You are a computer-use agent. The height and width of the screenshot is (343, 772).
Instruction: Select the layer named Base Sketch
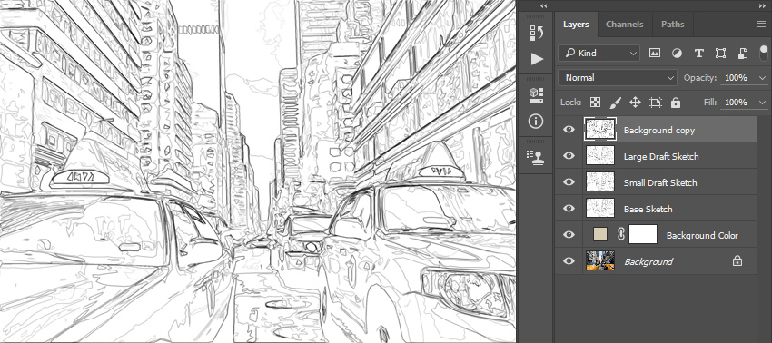(648, 209)
